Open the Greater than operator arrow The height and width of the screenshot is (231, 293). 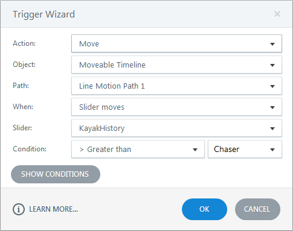point(195,150)
